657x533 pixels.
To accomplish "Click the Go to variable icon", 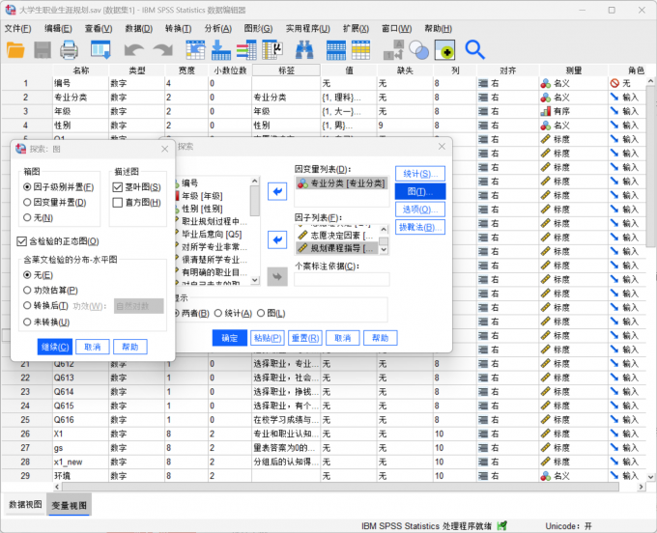I will pos(221,50).
